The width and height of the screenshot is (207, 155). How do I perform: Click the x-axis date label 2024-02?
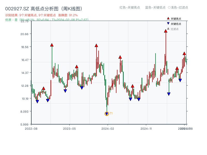pos(107,128)
